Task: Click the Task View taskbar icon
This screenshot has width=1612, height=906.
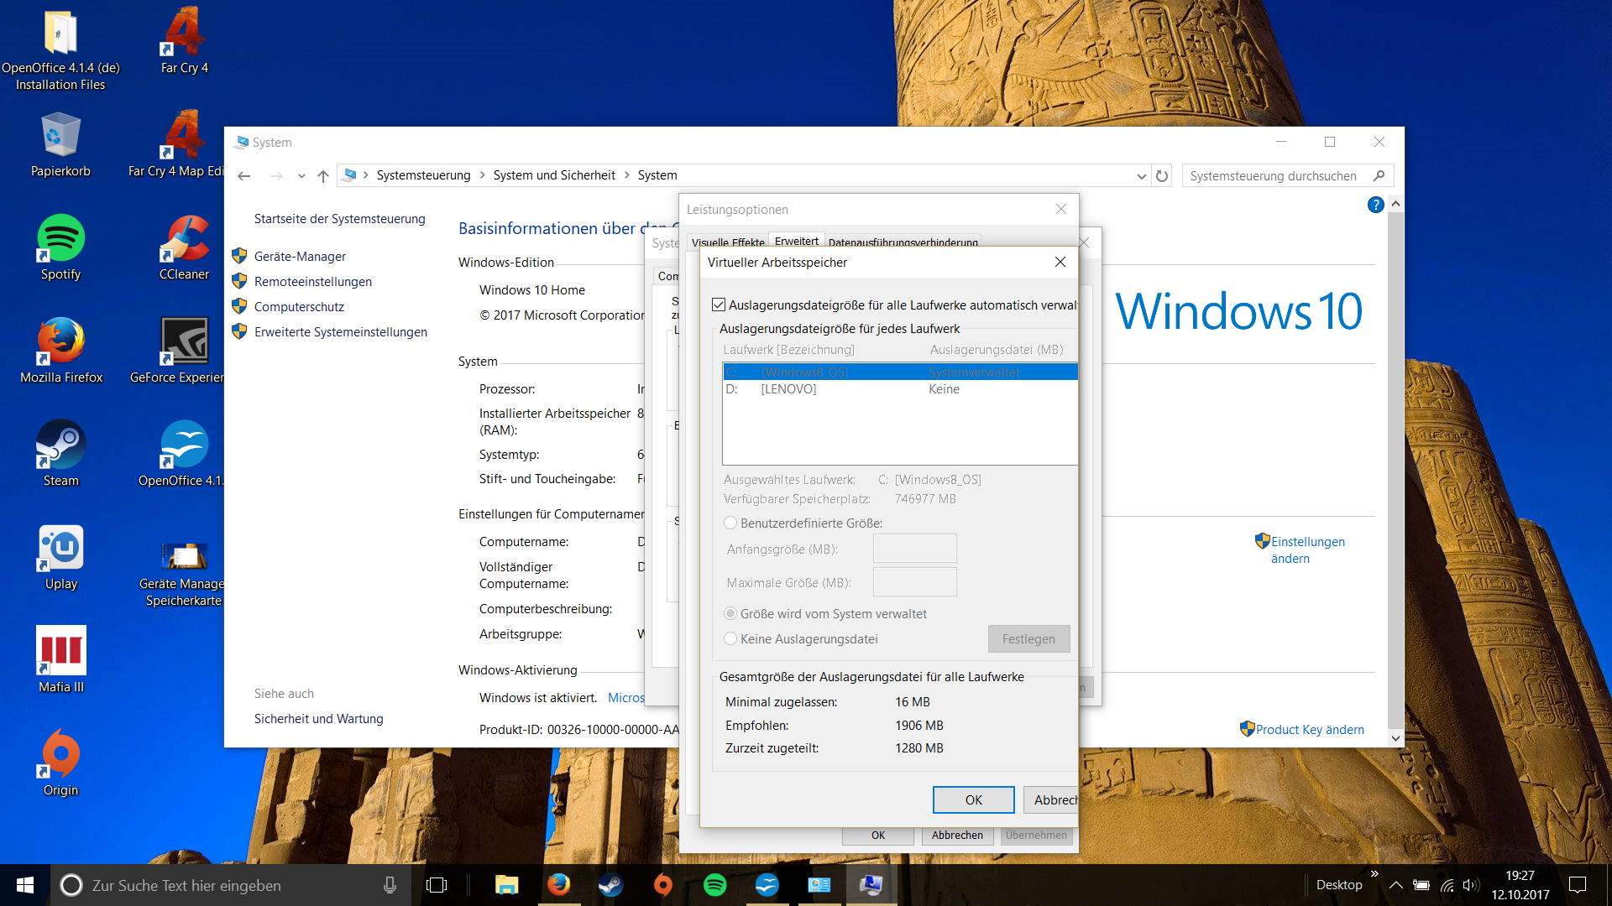Action: pos(437,885)
